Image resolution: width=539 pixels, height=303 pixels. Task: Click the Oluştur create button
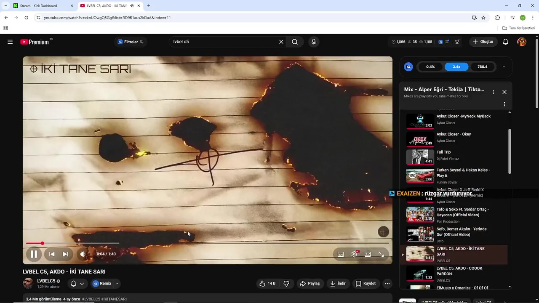coord(483,42)
